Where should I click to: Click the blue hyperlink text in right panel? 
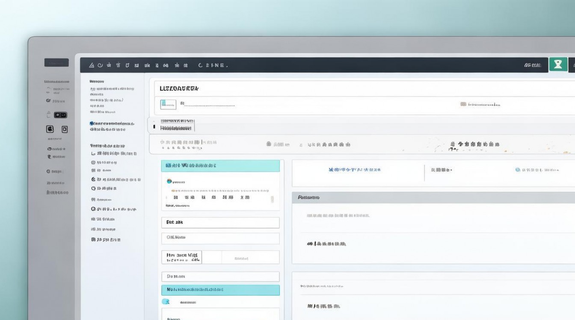point(354,170)
